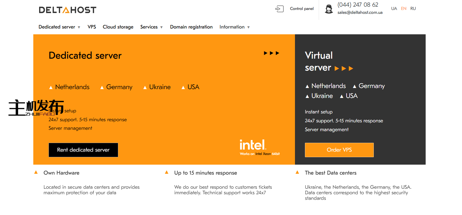462x215 pixels.
Task: Click the triangle beside The best Data centers
Action: (x=297, y=172)
